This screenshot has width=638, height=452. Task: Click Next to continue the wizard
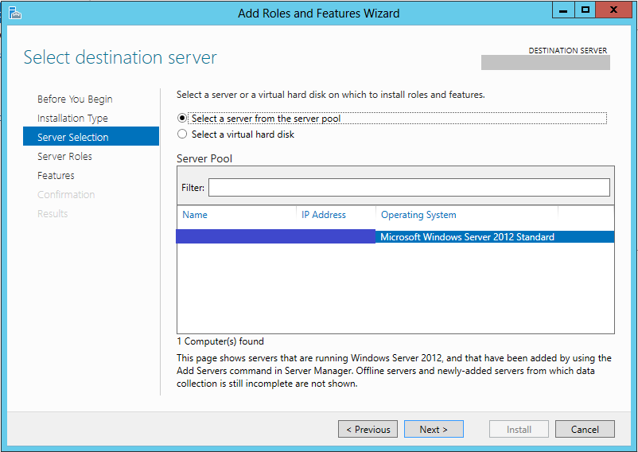434,429
